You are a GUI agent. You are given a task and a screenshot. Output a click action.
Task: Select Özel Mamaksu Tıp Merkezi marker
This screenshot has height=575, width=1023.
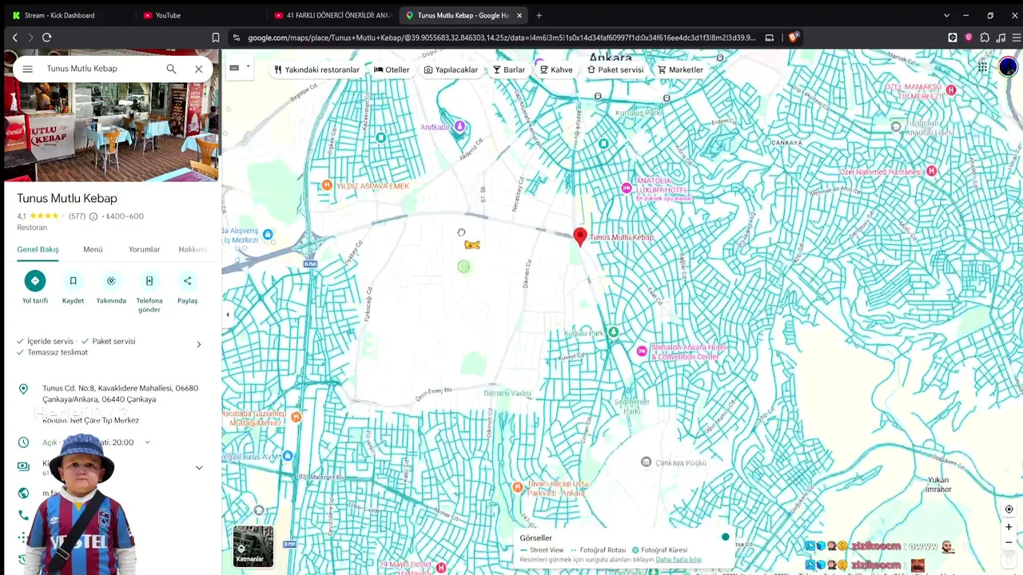point(951,90)
